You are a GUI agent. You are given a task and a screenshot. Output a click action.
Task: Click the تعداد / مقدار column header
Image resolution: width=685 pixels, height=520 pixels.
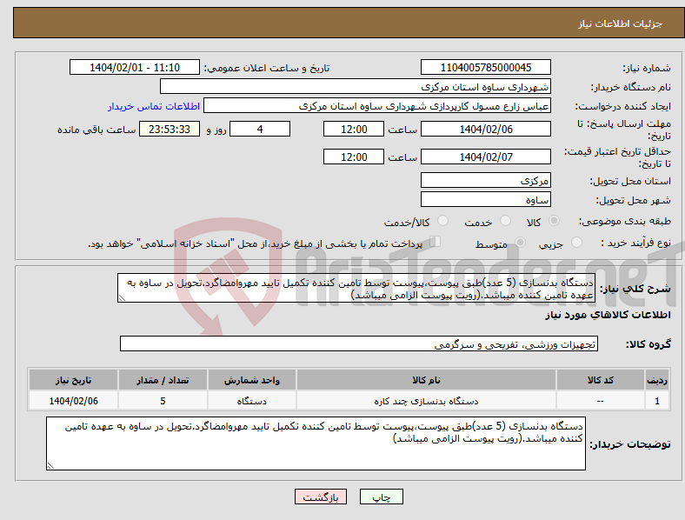coord(163,380)
